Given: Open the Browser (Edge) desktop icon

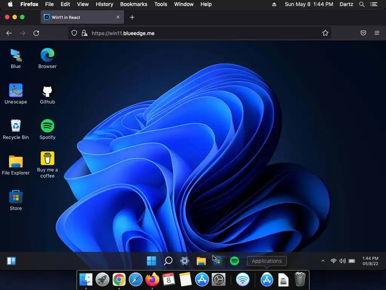Looking at the screenshot, I should click(x=47, y=59).
